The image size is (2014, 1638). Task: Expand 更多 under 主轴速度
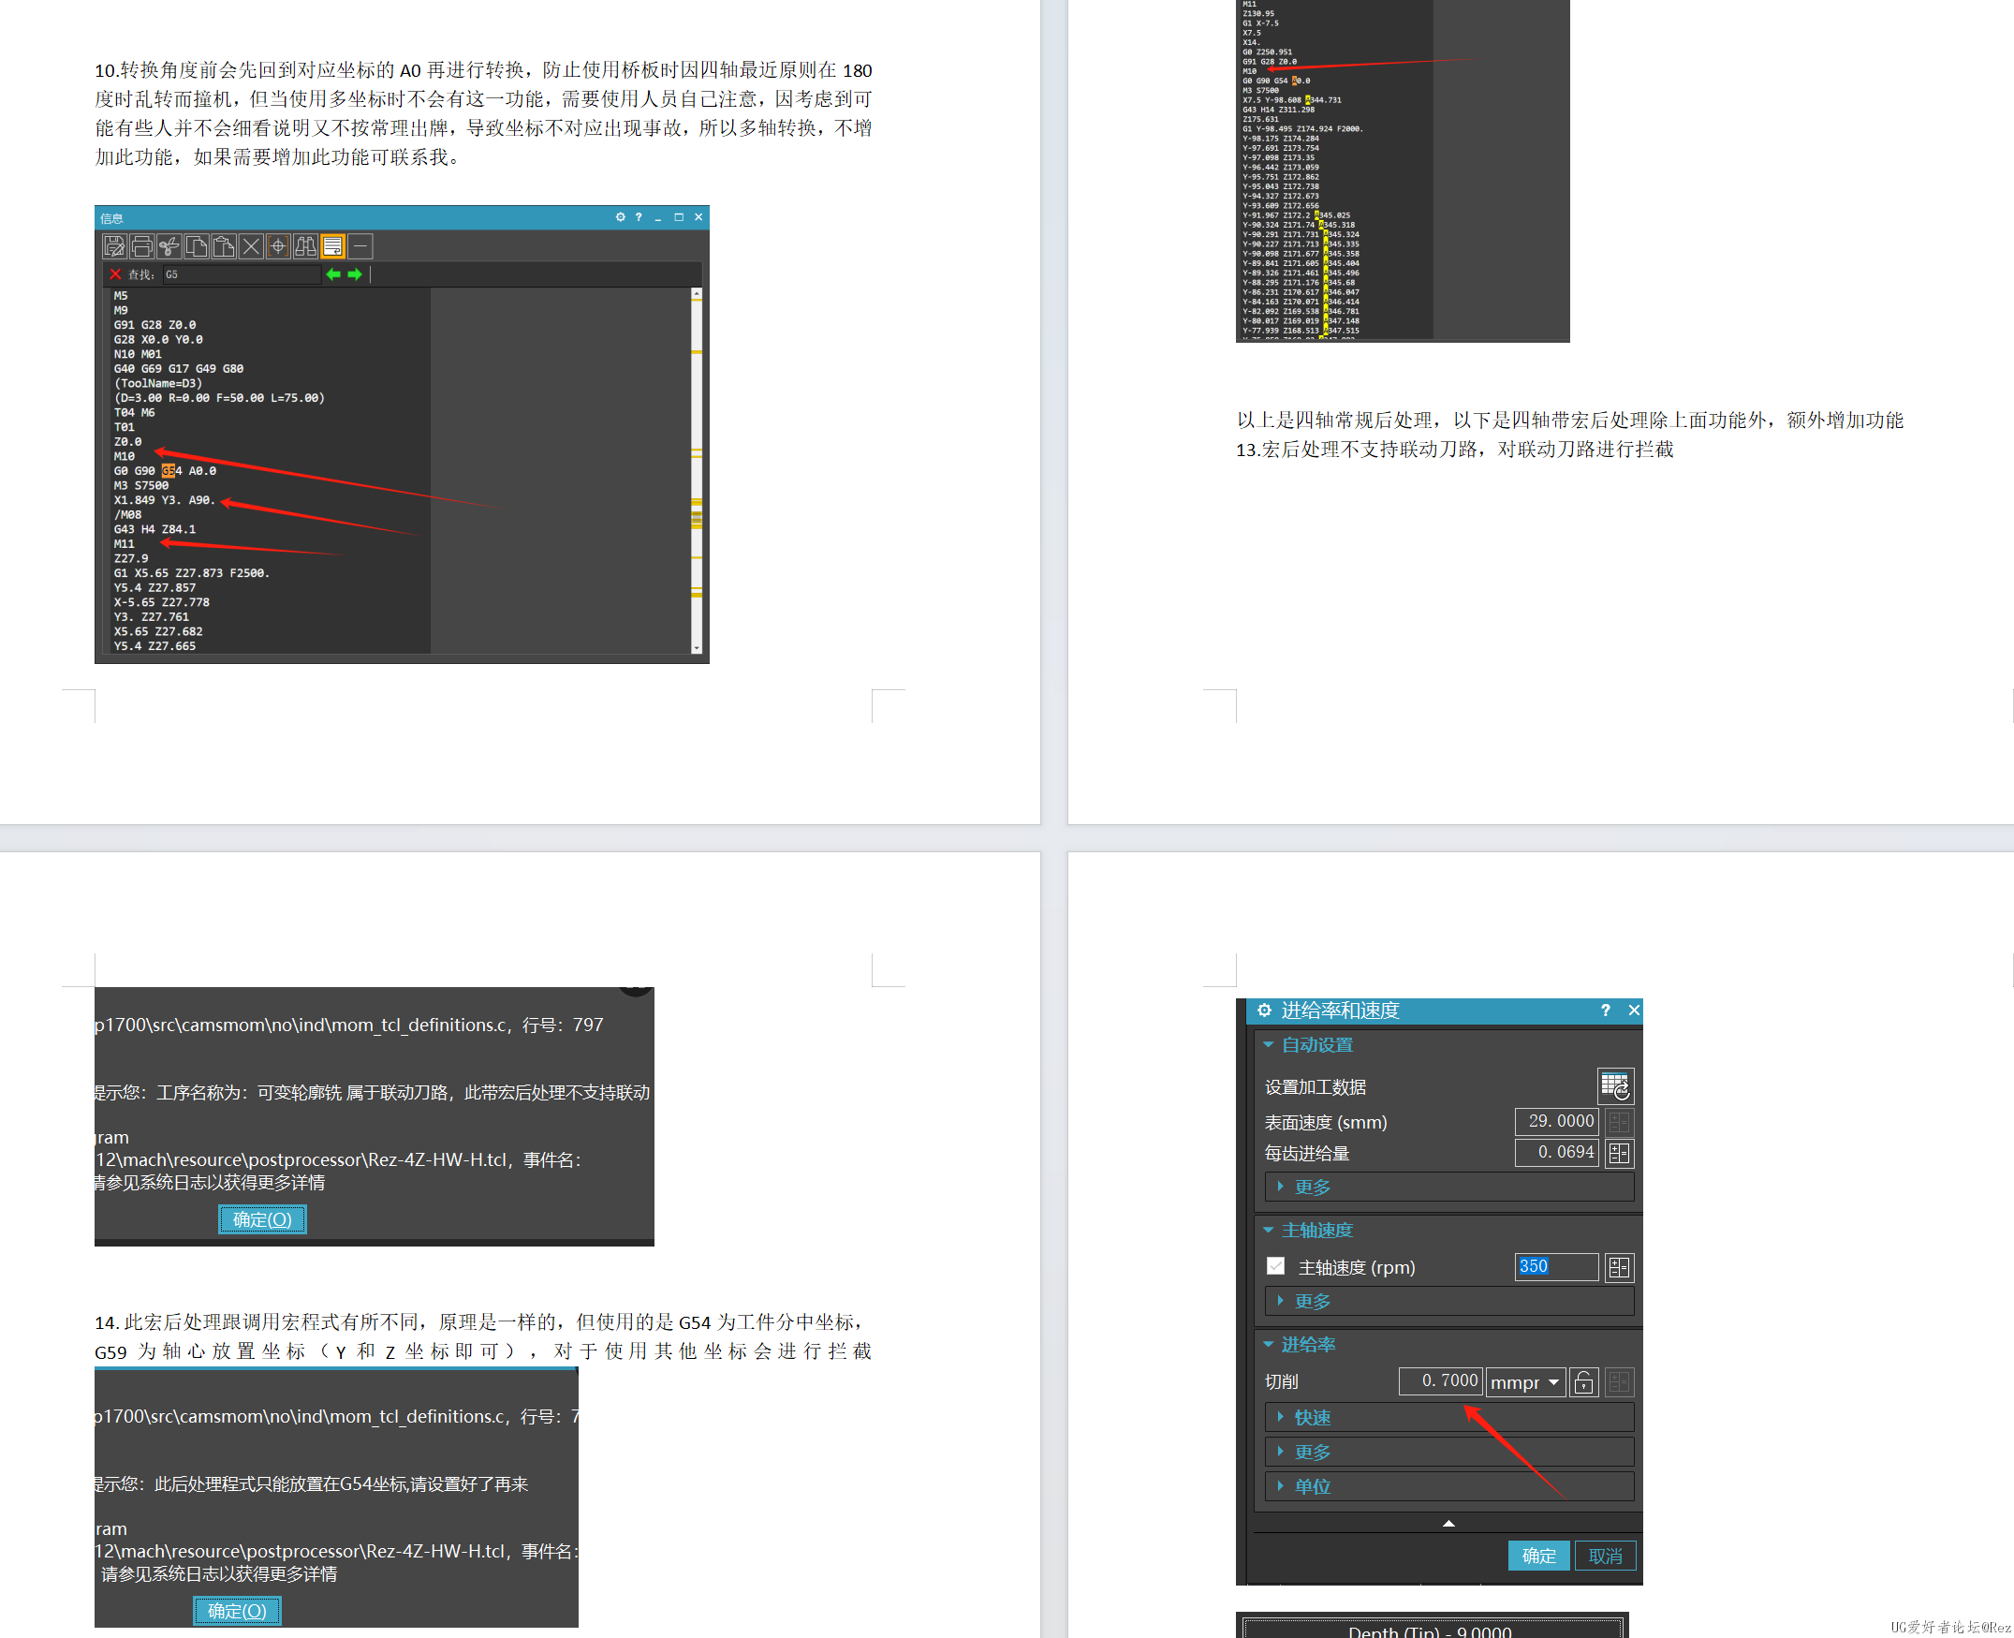point(1449,1301)
